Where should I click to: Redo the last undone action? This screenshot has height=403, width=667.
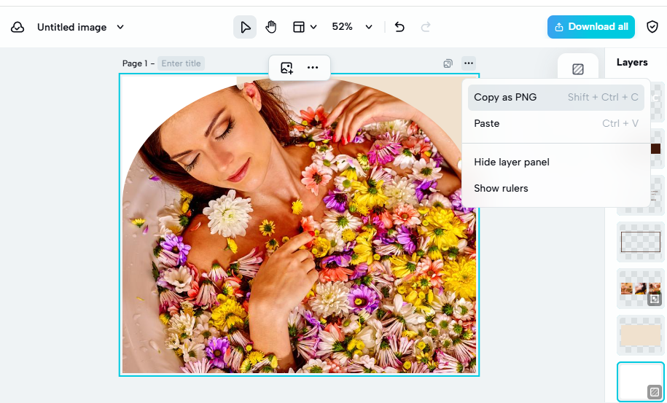coord(426,27)
